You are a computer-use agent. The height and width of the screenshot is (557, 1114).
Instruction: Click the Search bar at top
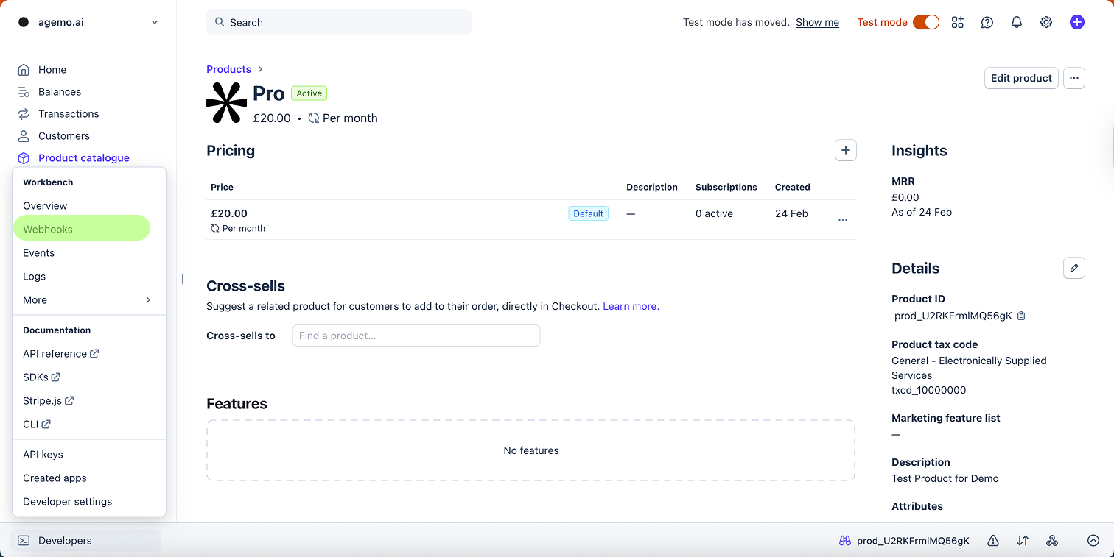coord(339,22)
